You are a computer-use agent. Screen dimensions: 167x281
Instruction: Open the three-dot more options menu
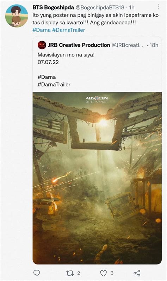click(x=158, y=7)
